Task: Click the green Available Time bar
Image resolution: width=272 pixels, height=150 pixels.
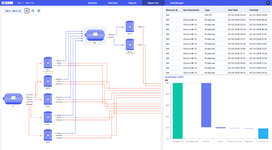Action: [x=177, y=110]
